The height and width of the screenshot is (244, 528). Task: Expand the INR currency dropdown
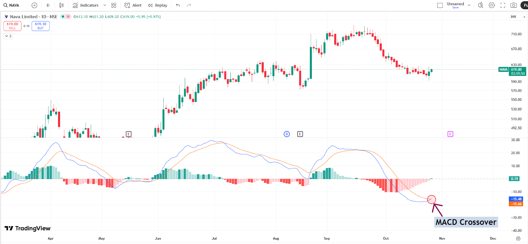[x=518, y=17]
